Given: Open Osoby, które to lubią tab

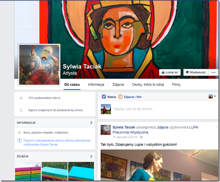Looking at the screenshot, I should [148, 84].
